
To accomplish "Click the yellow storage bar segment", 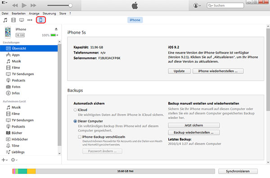I will pos(31,171).
